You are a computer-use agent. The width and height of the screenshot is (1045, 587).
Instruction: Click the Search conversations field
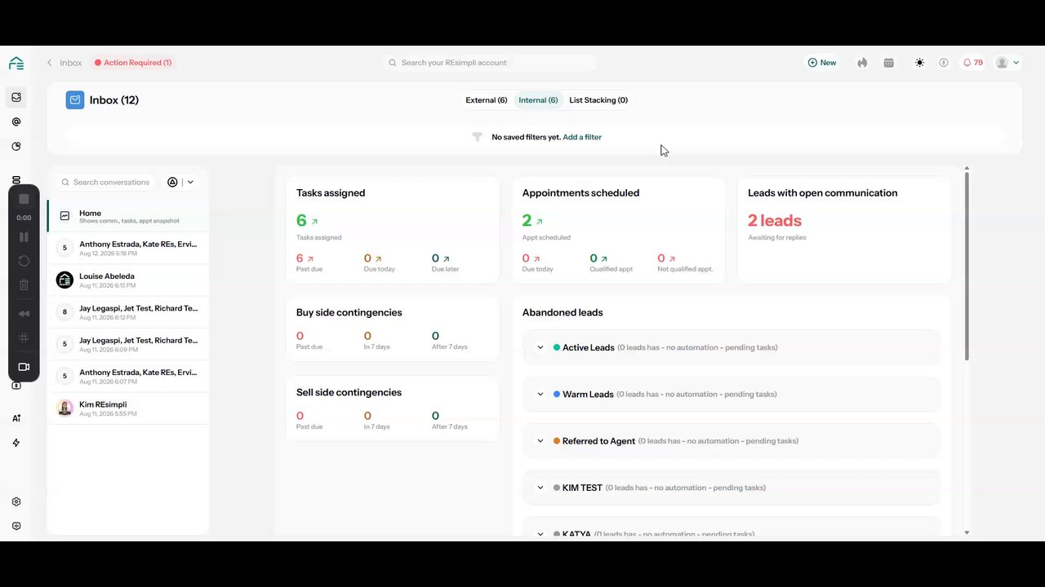111,183
